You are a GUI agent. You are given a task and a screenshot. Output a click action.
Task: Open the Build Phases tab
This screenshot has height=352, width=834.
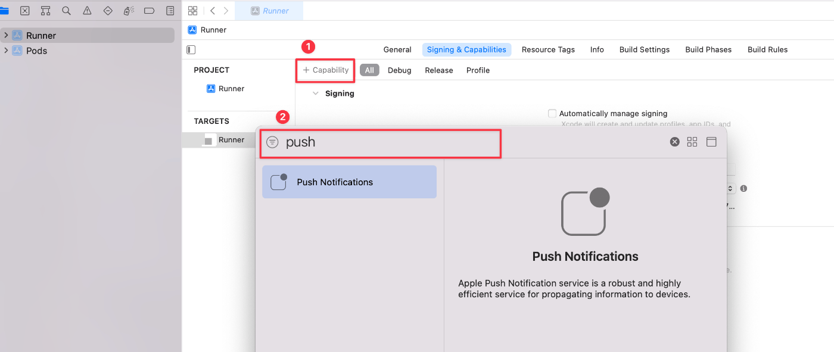click(x=708, y=50)
